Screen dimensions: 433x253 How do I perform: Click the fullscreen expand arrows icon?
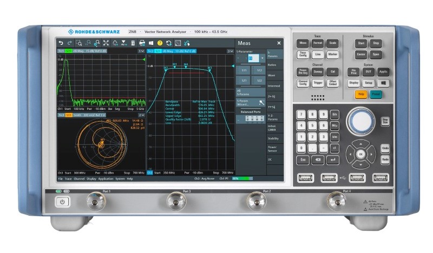click(106, 43)
